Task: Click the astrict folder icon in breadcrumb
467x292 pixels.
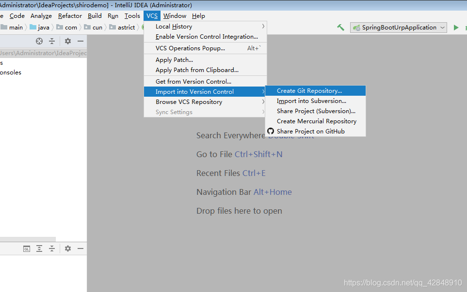Action: tap(113, 28)
